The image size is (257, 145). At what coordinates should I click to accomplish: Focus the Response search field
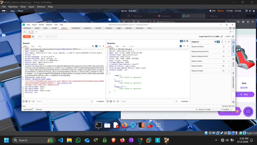click(149, 101)
